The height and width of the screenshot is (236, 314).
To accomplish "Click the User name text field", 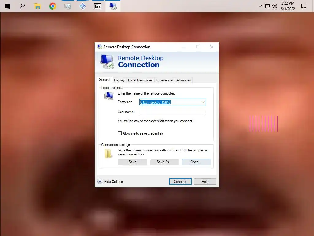I will (x=173, y=112).
